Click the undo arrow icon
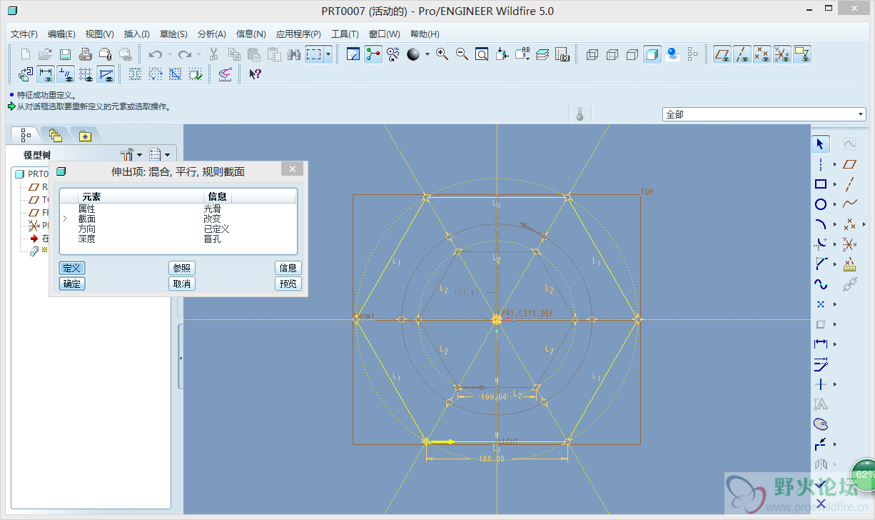 tap(155, 54)
